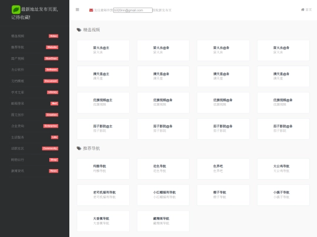This screenshot has height=237, width=317.
Task: Select the Mail sidebar entry
Action: pos(35,104)
